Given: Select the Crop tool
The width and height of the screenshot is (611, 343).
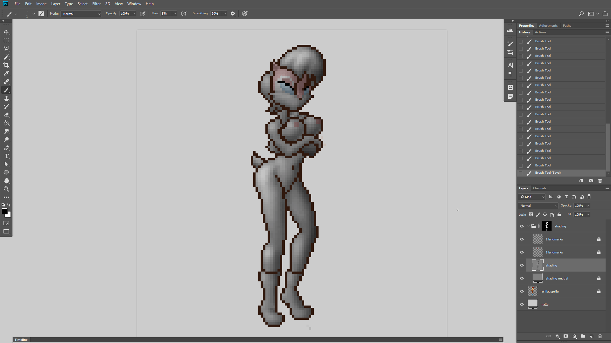Looking at the screenshot, I should tap(6, 65).
